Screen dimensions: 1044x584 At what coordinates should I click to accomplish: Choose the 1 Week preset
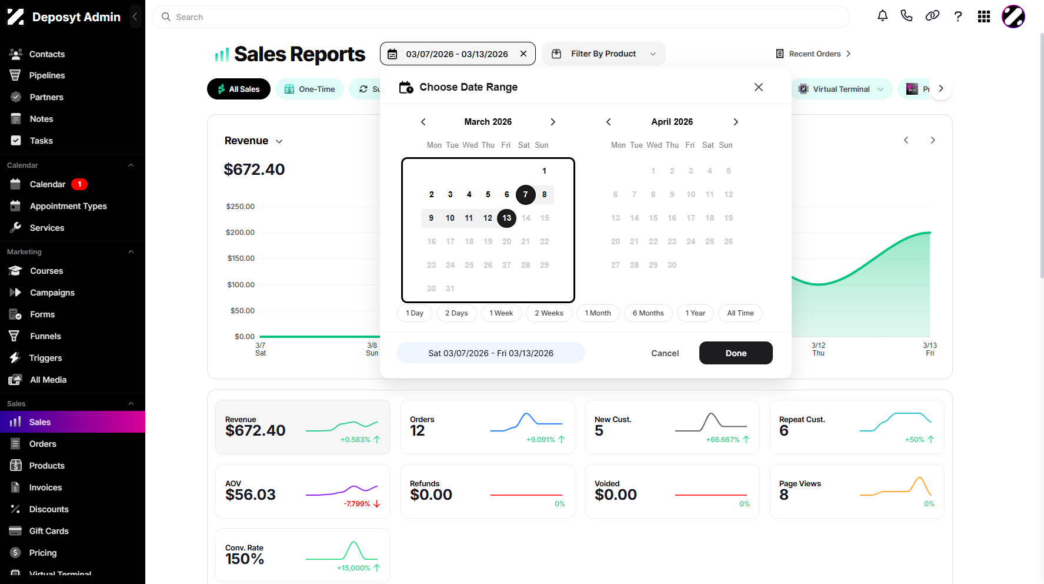(501, 313)
